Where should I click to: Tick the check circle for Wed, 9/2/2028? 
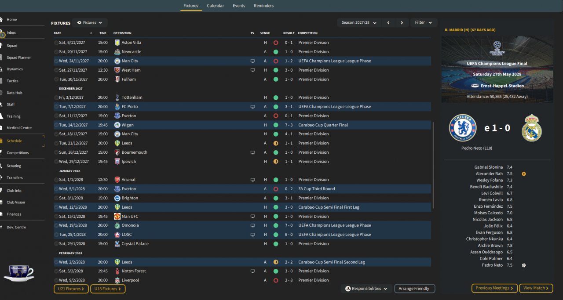56,280
